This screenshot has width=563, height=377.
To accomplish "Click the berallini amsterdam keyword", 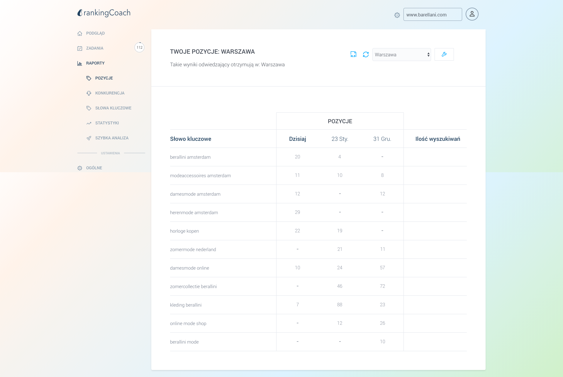I will coord(190,157).
